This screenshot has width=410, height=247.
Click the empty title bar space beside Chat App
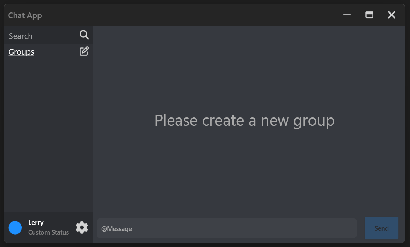(191, 15)
